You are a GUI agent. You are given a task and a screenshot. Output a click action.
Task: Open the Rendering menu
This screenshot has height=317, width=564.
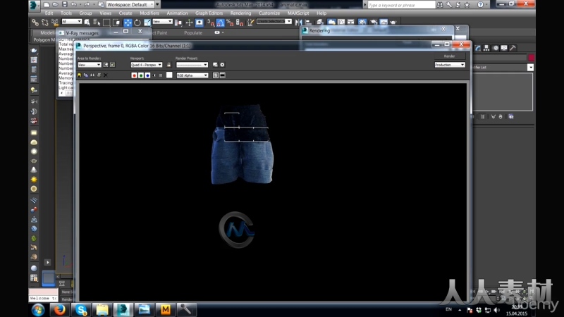click(x=240, y=13)
